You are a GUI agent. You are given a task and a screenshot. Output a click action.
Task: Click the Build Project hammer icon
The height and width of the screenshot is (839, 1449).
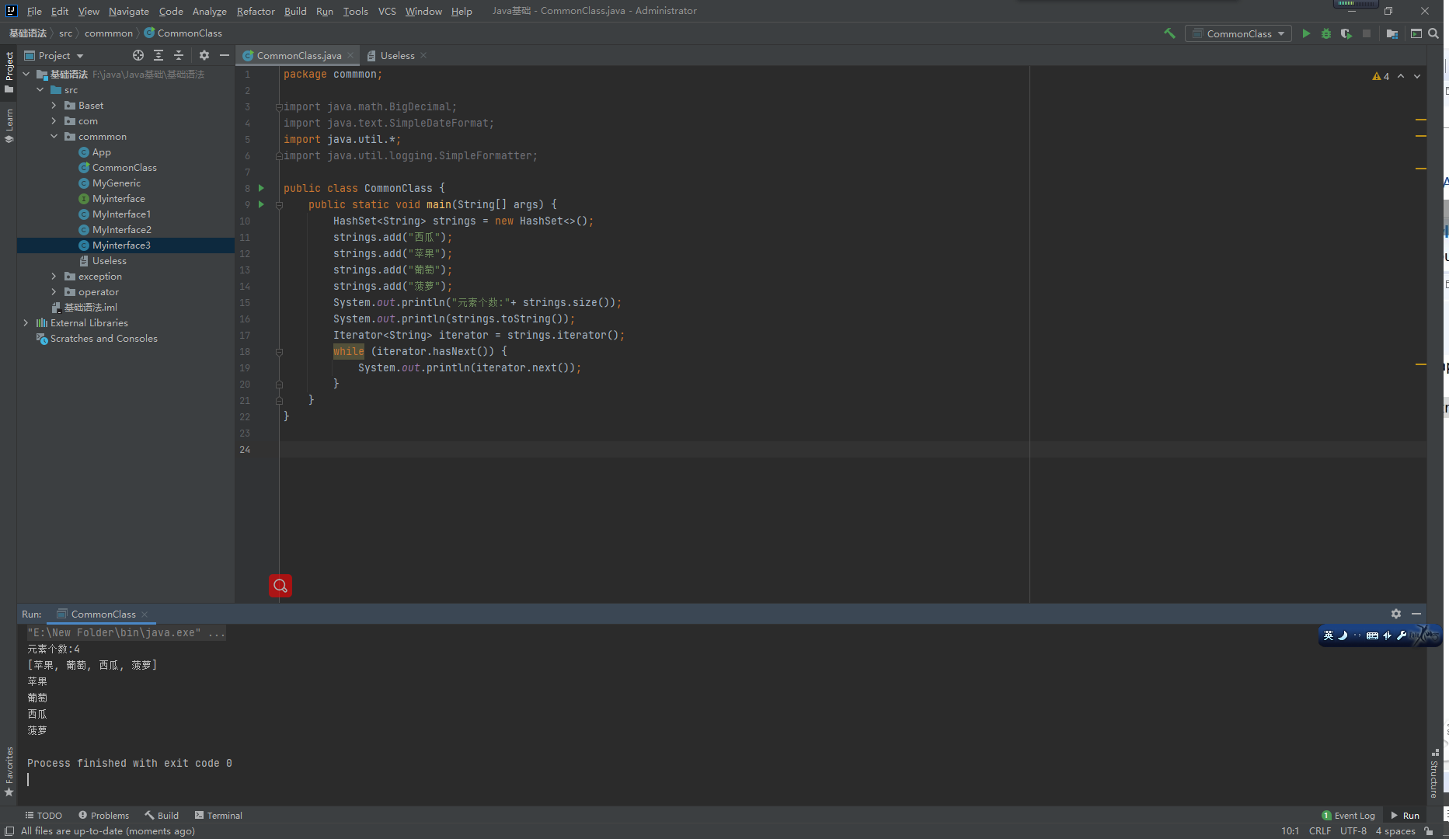pos(1169,33)
